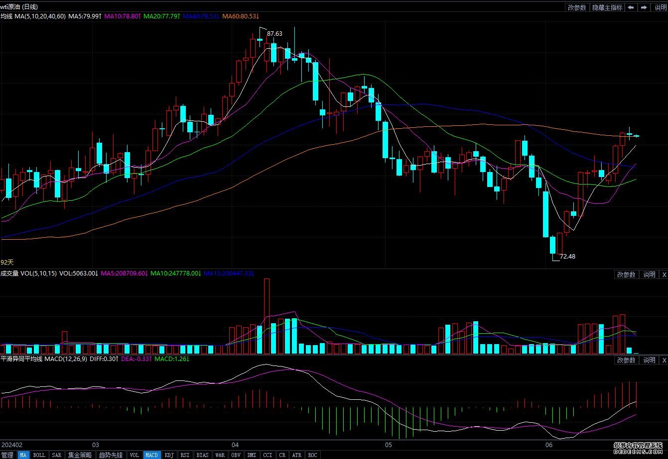Image resolution: width=668 pixels, height=459 pixels.
Task: Select the 趋势先锋 indicator tab
Action: pos(111,455)
